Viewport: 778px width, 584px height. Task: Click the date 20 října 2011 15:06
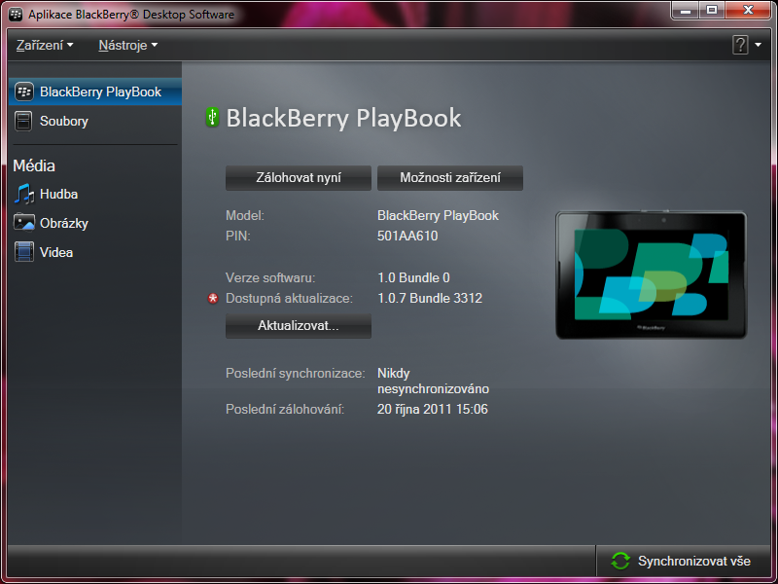(432, 409)
